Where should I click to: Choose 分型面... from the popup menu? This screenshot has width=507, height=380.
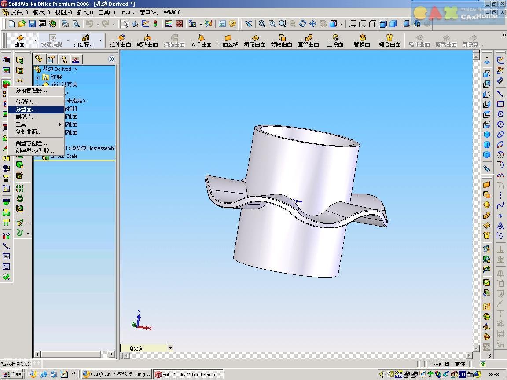pos(26,110)
